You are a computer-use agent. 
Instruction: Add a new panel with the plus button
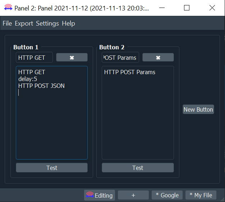click(133, 195)
